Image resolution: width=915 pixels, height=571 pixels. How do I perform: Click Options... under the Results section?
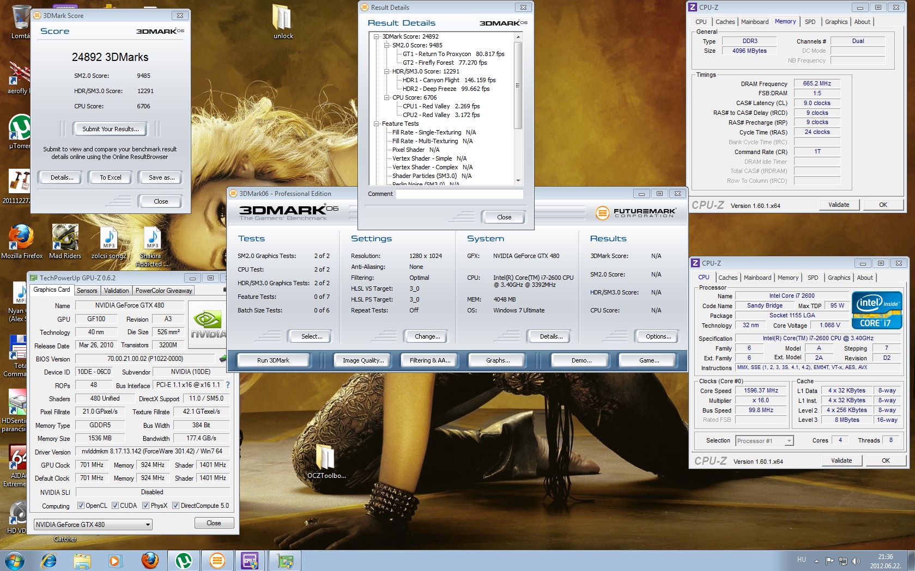(x=658, y=336)
